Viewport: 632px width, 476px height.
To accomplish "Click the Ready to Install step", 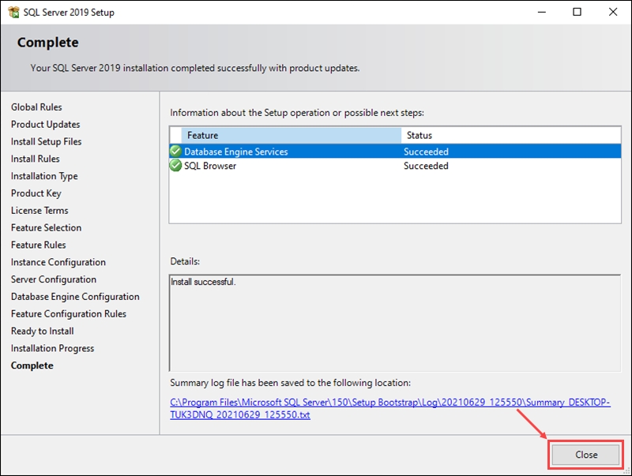I will [43, 332].
